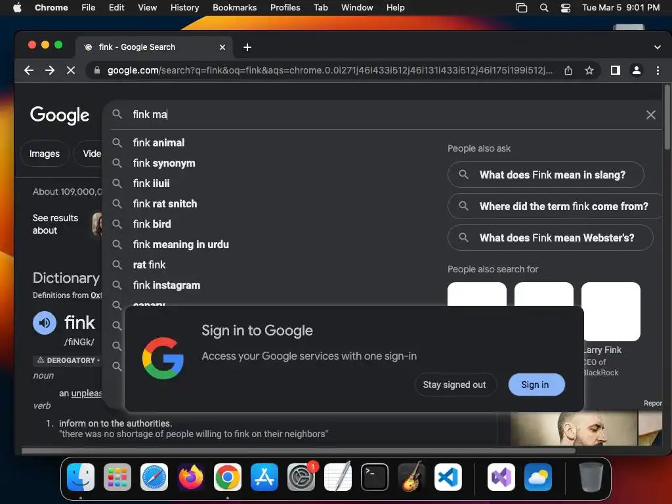Click the Stay signed out button
The image size is (672, 504).
pyautogui.click(x=455, y=385)
